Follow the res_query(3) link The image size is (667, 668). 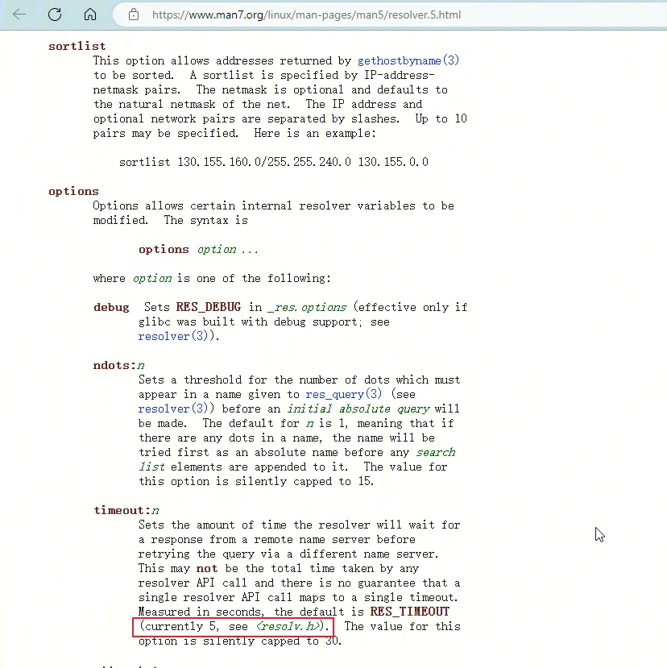tap(344, 394)
